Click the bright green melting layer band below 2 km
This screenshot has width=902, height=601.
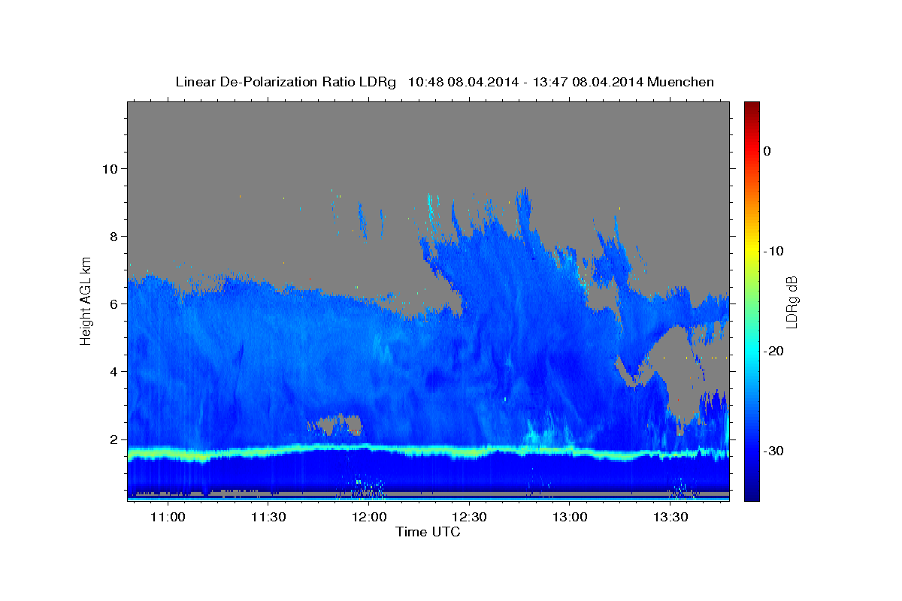click(x=428, y=452)
